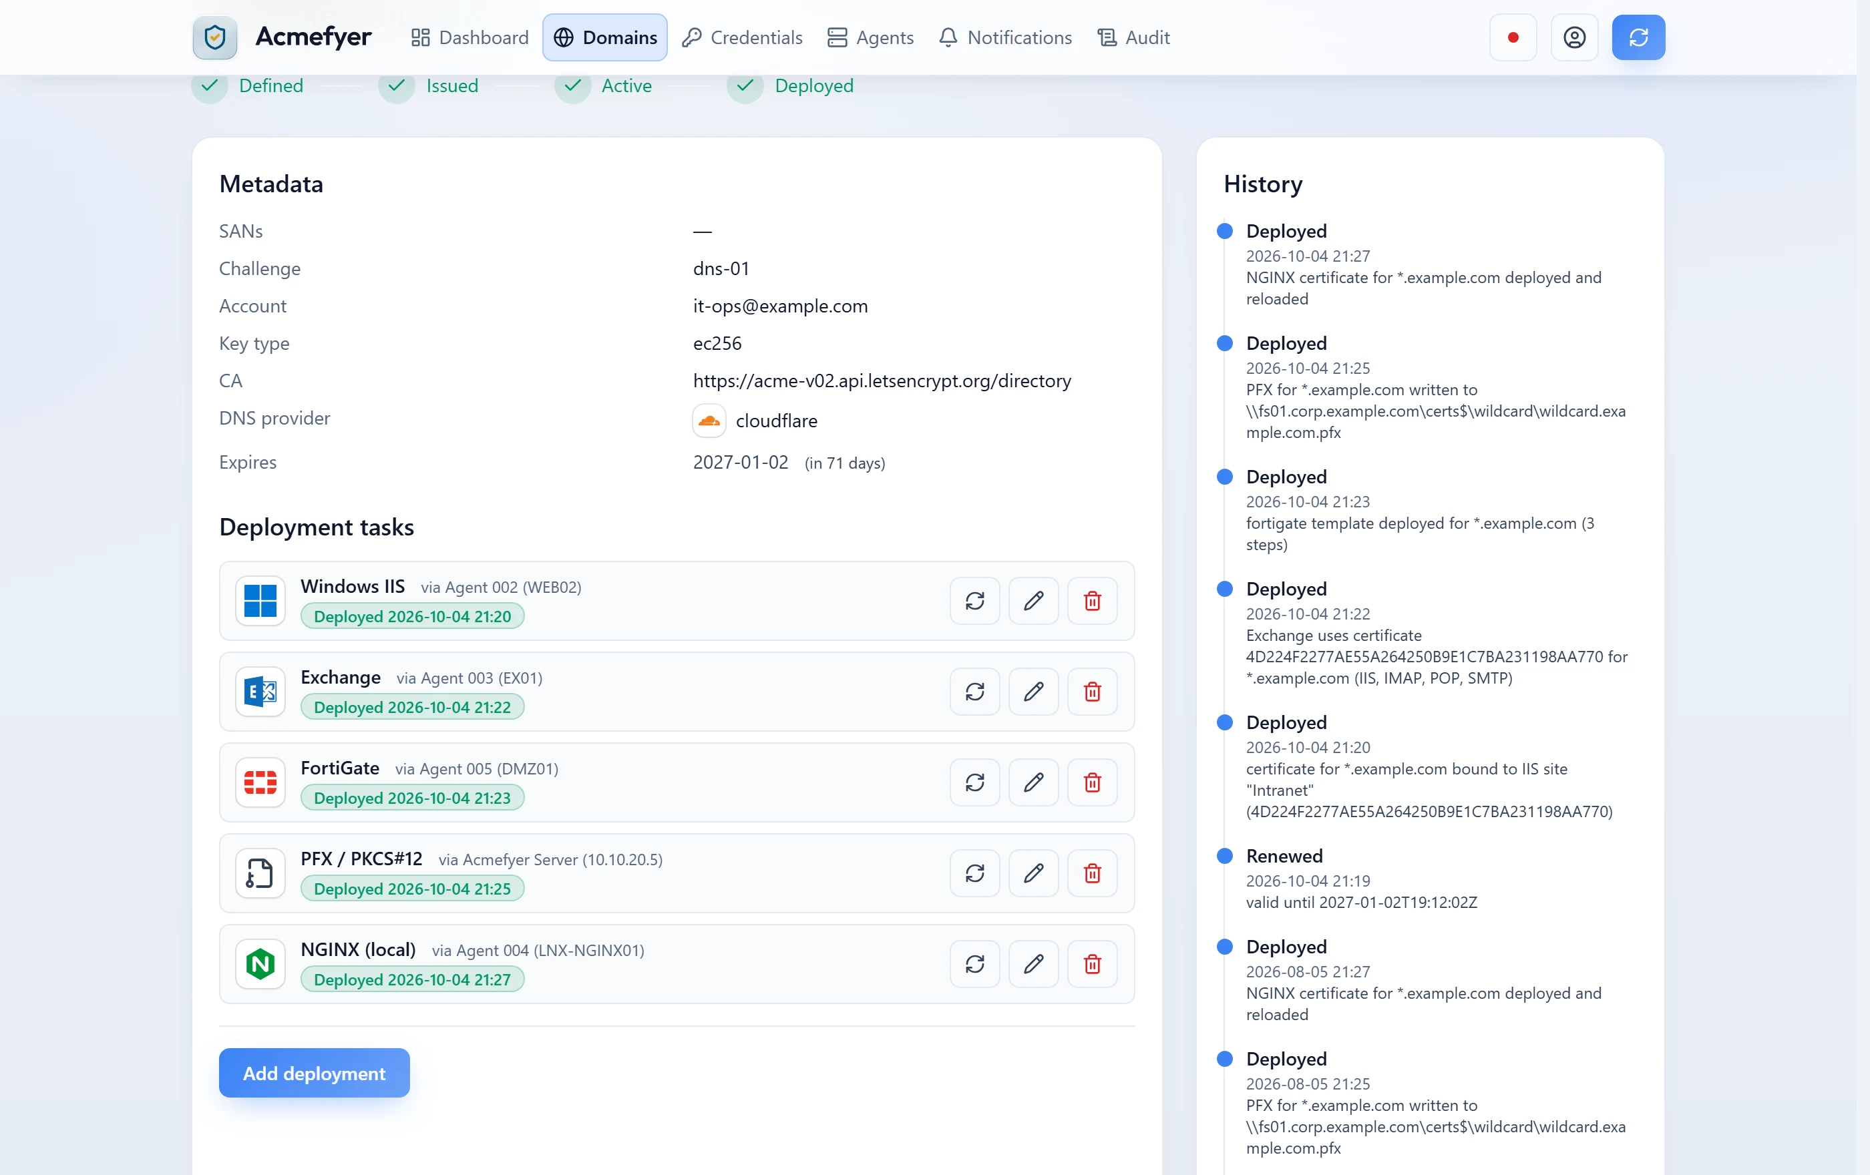The height and width of the screenshot is (1175, 1870).
Task: Open the user account icon
Action: pos(1574,37)
